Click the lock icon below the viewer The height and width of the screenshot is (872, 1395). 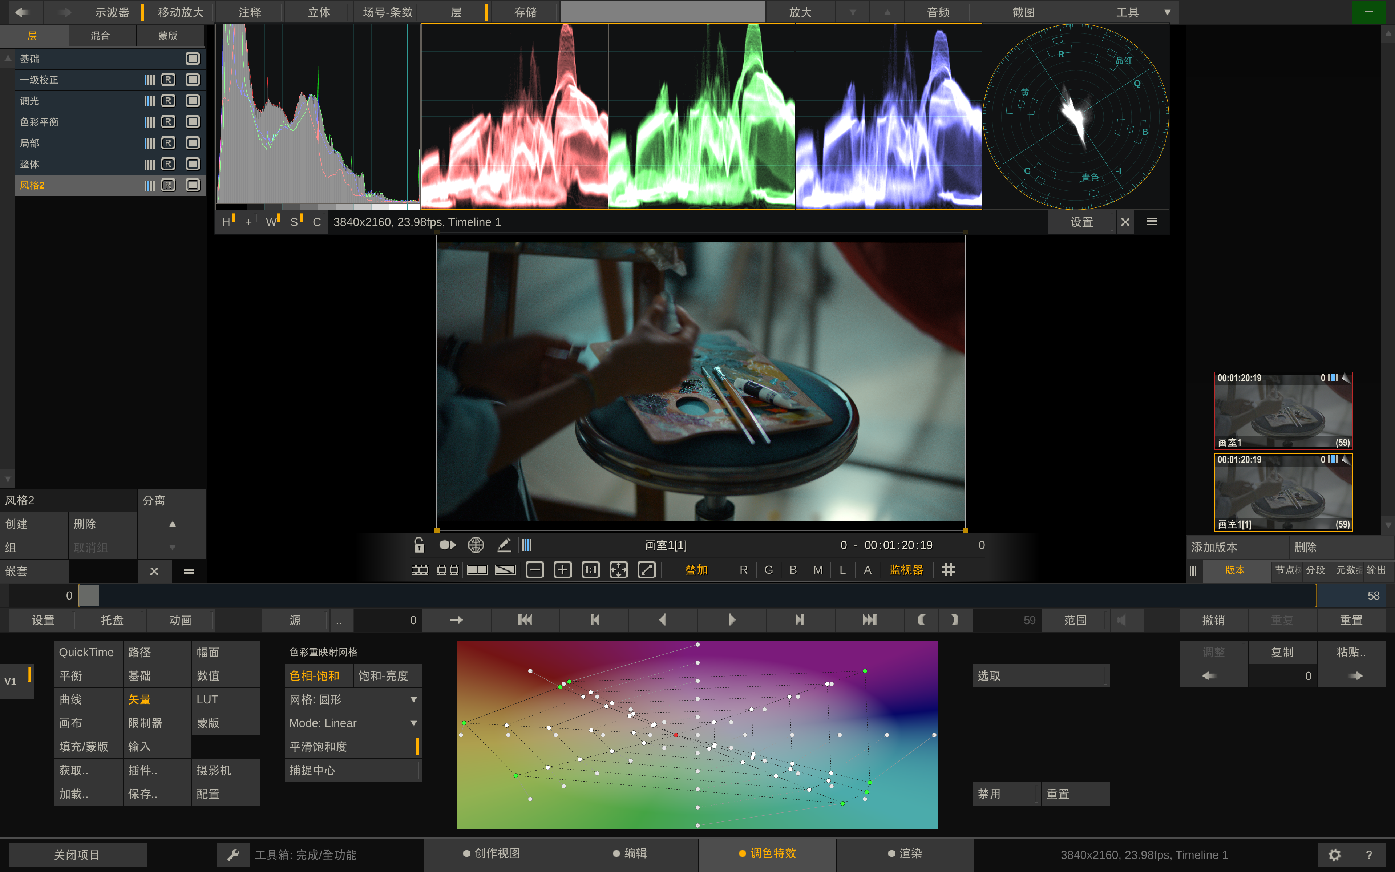419,545
